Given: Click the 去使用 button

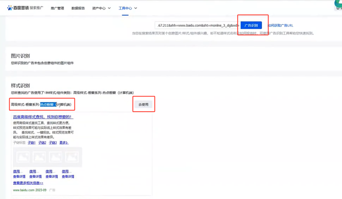Looking at the screenshot, I should (143, 105).
